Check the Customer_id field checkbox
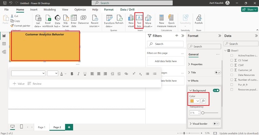Image resolution: width=259 pixels, height=135 pixels. [x=232, y=70]
